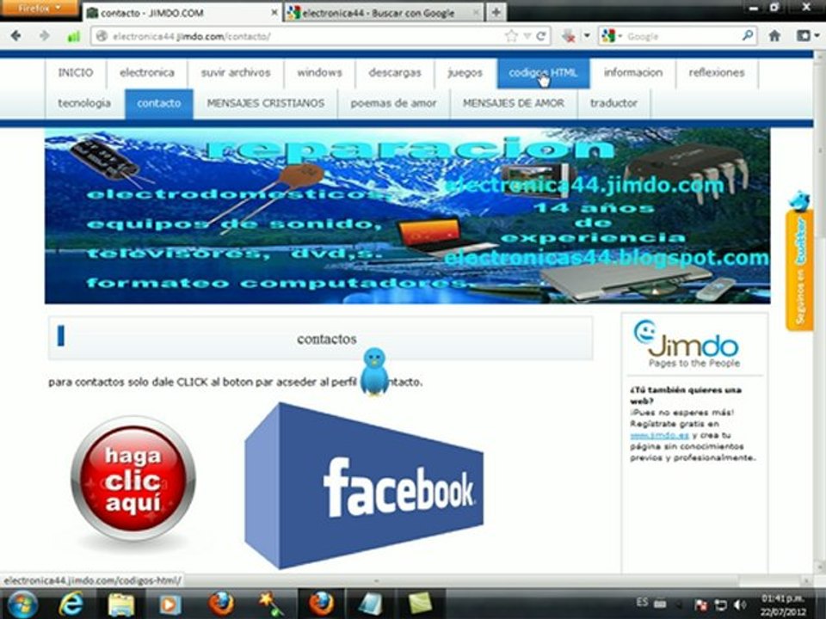The width and height of the screenshot is (826, 619).
Task: Open the Google search engine dropdown
Action: (x=612, y=36)
